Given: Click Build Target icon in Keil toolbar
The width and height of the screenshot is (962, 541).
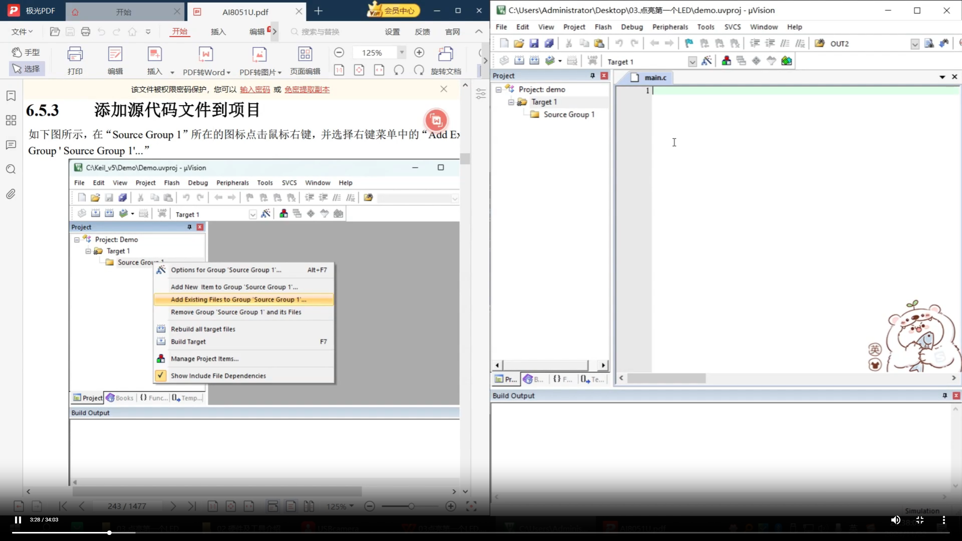Looking at the screenshot, I should click(x=519, y=60).
